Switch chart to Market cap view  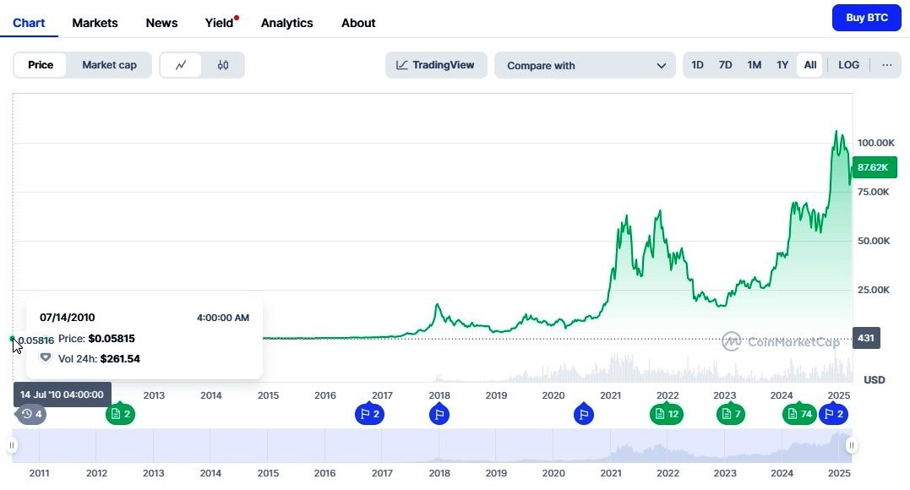point(109,64)
